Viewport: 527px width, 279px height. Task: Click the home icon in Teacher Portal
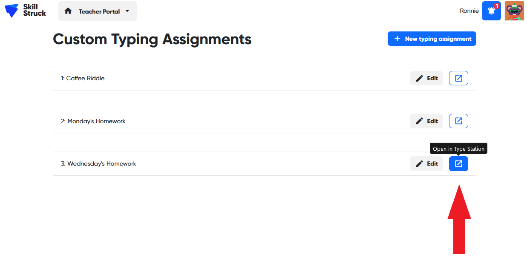point(68,11)
